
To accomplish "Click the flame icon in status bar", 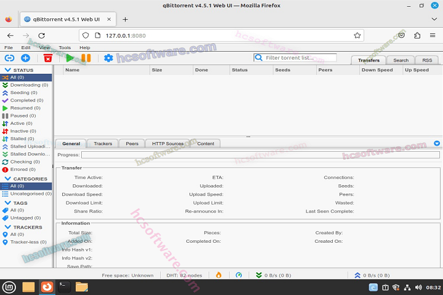I will click(x=218, y=275).
